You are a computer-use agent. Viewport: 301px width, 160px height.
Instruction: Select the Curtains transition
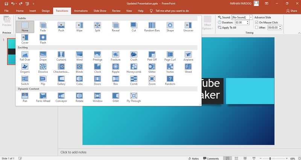coord(61,56)
